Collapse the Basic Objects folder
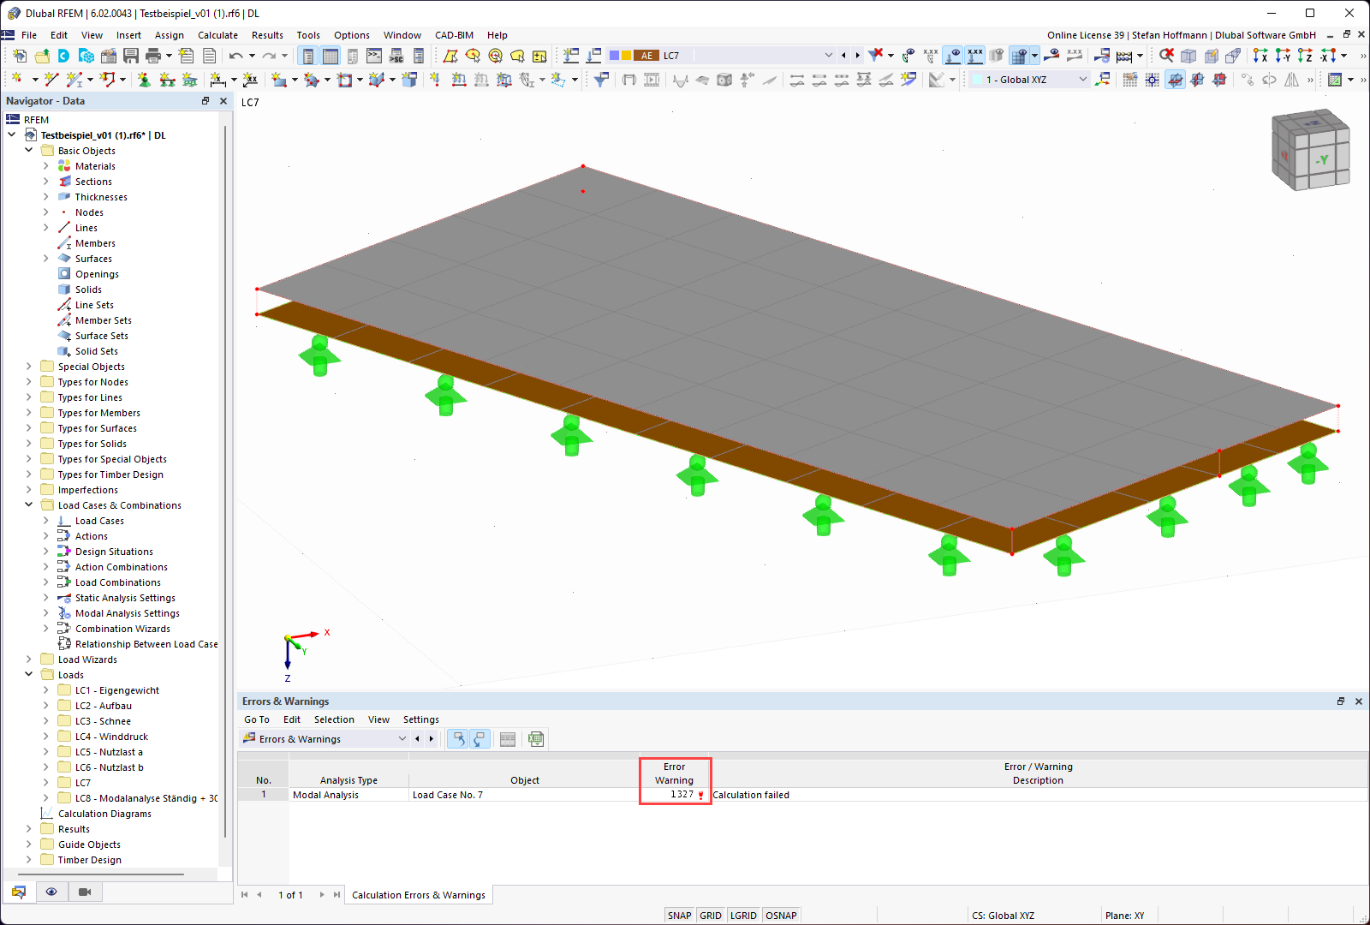The image size is (1370, 925). [29, 151]
